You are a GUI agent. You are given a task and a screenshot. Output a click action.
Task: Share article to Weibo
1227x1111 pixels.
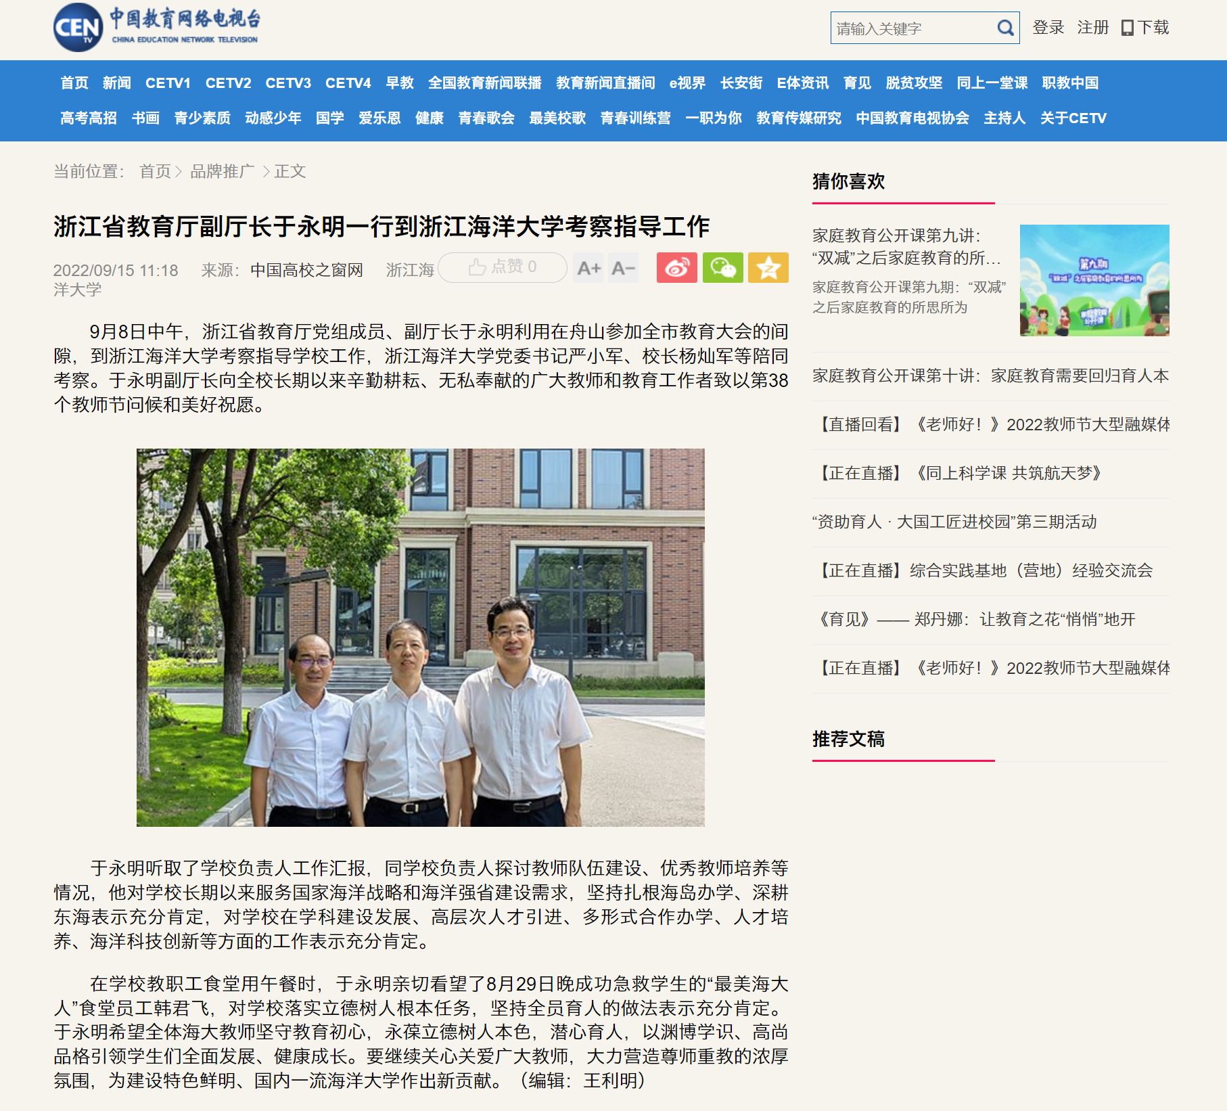pos(676,268)
